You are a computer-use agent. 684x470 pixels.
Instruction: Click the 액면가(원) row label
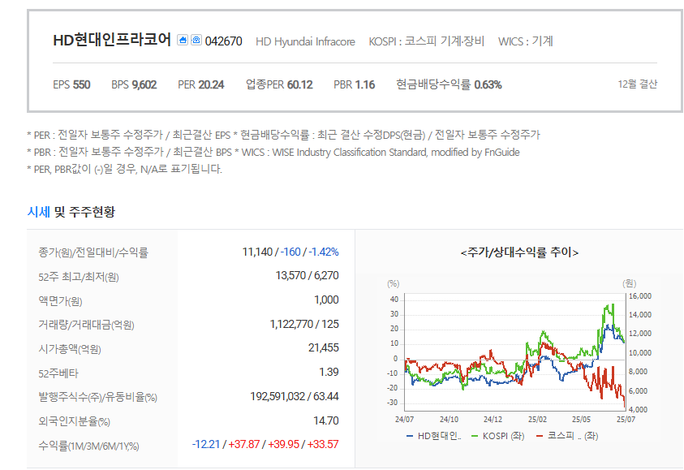60,301
